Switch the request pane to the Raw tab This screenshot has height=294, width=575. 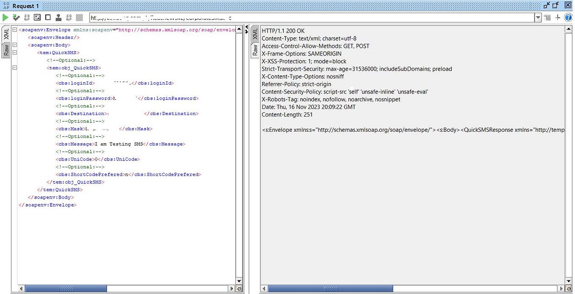tap(6, 51)
